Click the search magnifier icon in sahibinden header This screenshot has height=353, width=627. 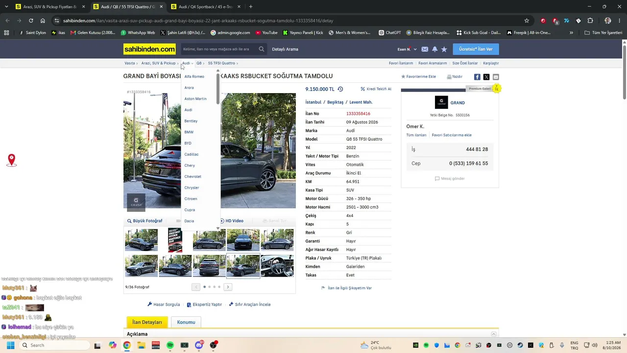[262, 49]
